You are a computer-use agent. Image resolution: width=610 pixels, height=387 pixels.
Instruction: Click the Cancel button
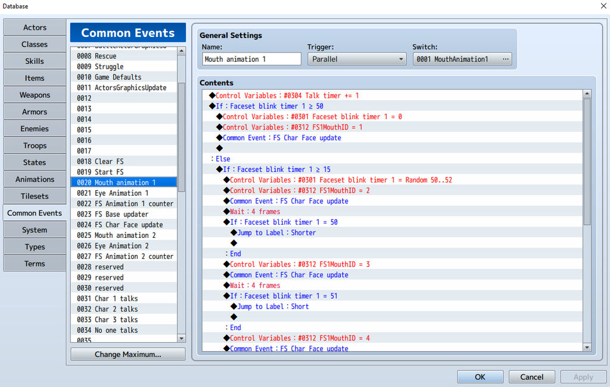point(531,377)
